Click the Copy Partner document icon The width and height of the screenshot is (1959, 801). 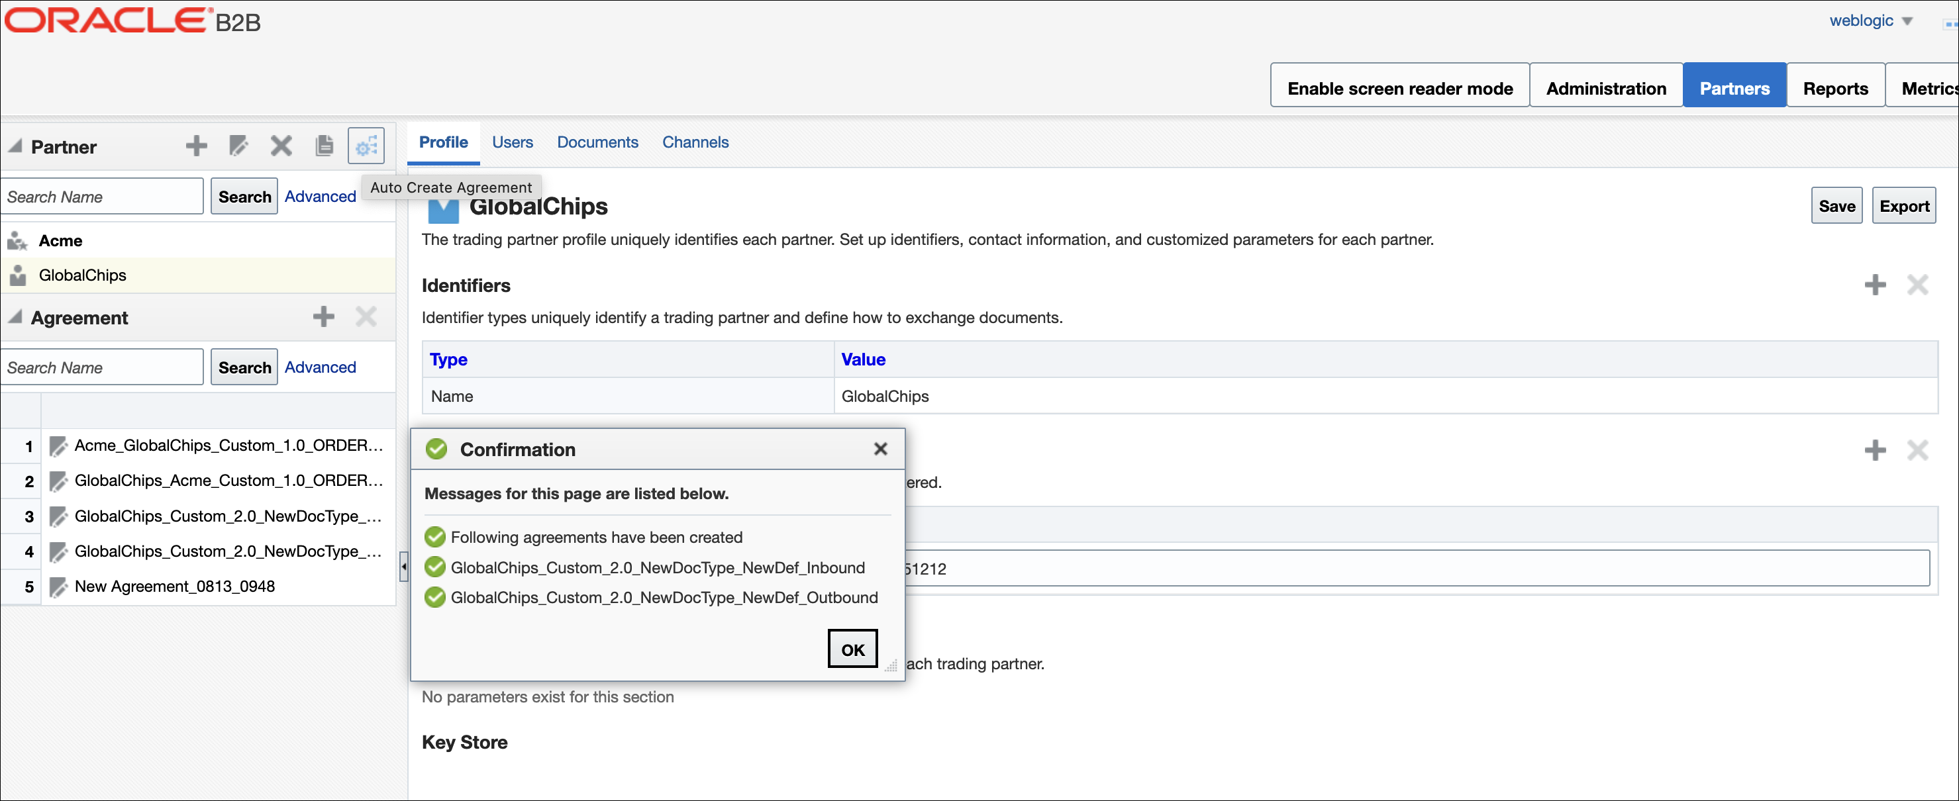coord(324,146)
